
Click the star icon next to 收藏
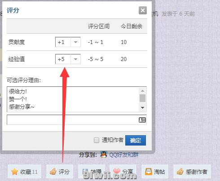pos(15,172)
